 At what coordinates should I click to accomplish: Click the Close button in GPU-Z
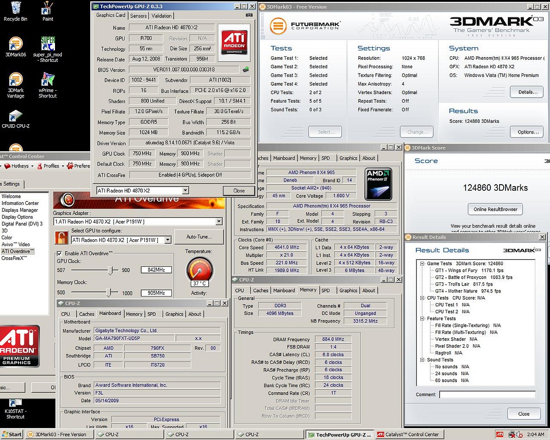point(239,191)
